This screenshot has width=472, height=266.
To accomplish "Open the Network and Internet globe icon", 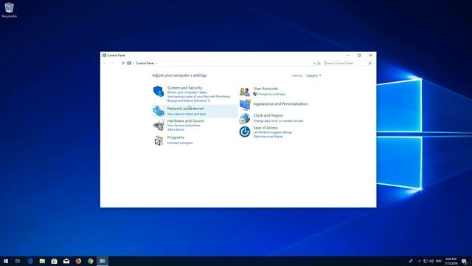I will [x=159, y=111].
